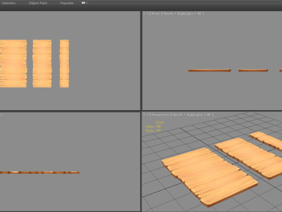The width and height of the screenshot is (282, 212).
Task: Open the Object Paint ribbon tab
Action: pyautogui.click(x=38, y=3)
